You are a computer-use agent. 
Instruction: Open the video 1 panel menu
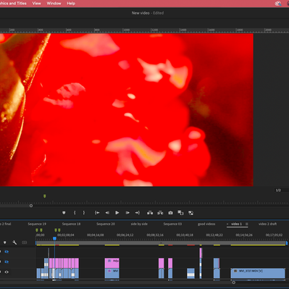click(247, 224)
